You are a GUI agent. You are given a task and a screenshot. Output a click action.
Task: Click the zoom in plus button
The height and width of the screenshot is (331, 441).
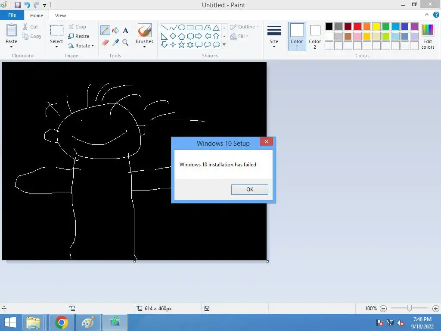tap(436, 309)
